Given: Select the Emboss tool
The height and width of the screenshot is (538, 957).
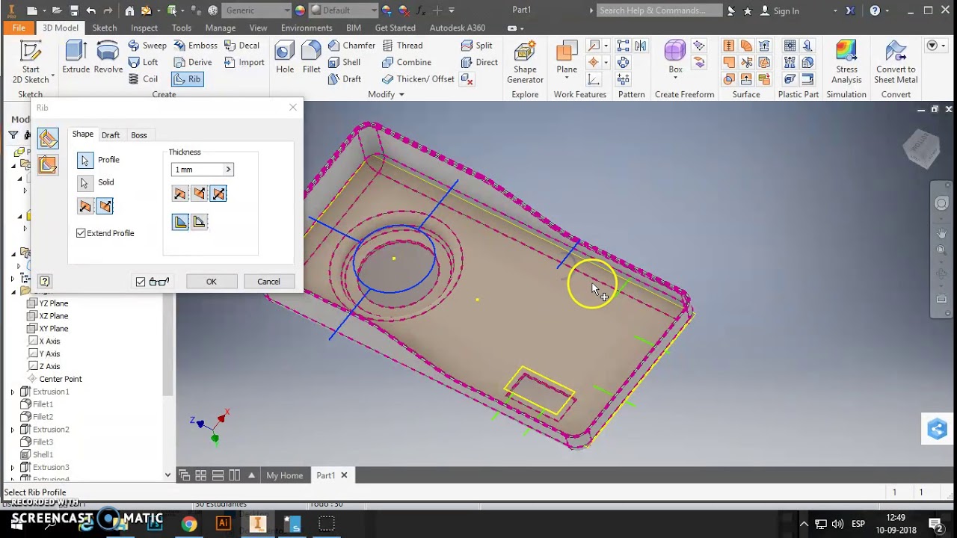Looking at the screenshot, I should tap(195, 46).
